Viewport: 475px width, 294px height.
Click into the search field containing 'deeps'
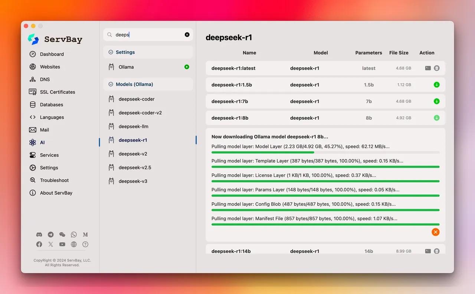point(148,34)
